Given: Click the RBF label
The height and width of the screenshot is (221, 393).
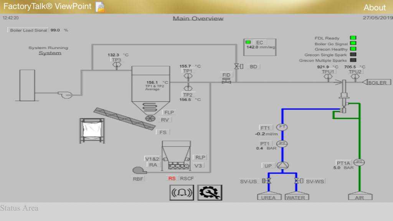Looking at the screenshot, I should point(138,179).
